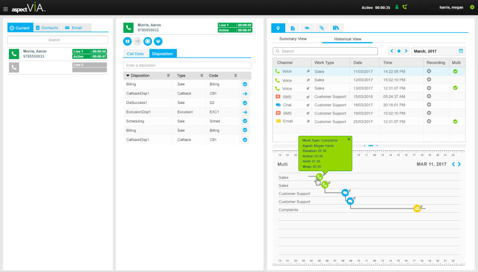Open the reply-all history tab

click(307, 28)
